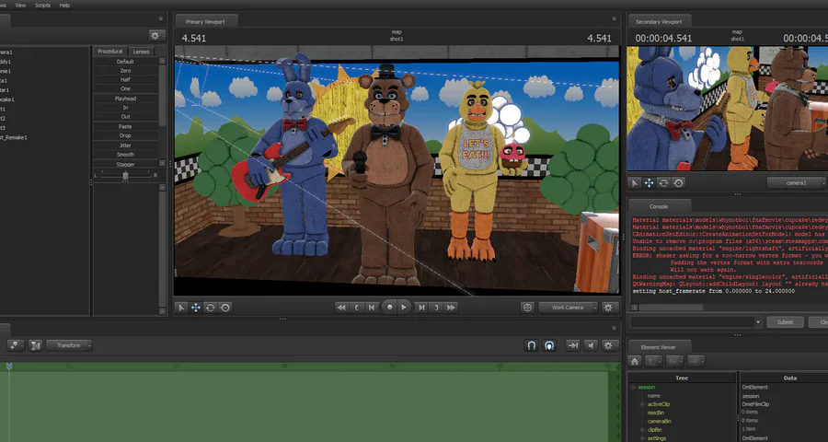The width and height of the screenshot is (828, 442).
Task: Activate the move tool in primary viewport
Action: (196, 308)
